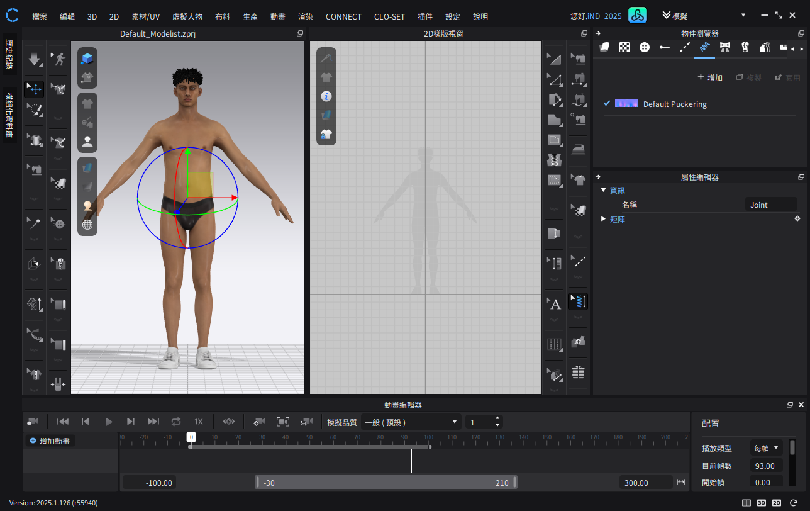Screen dimensions: 810x511
Task: Click the record camera icon in animation editor
Action: (33, 422)
